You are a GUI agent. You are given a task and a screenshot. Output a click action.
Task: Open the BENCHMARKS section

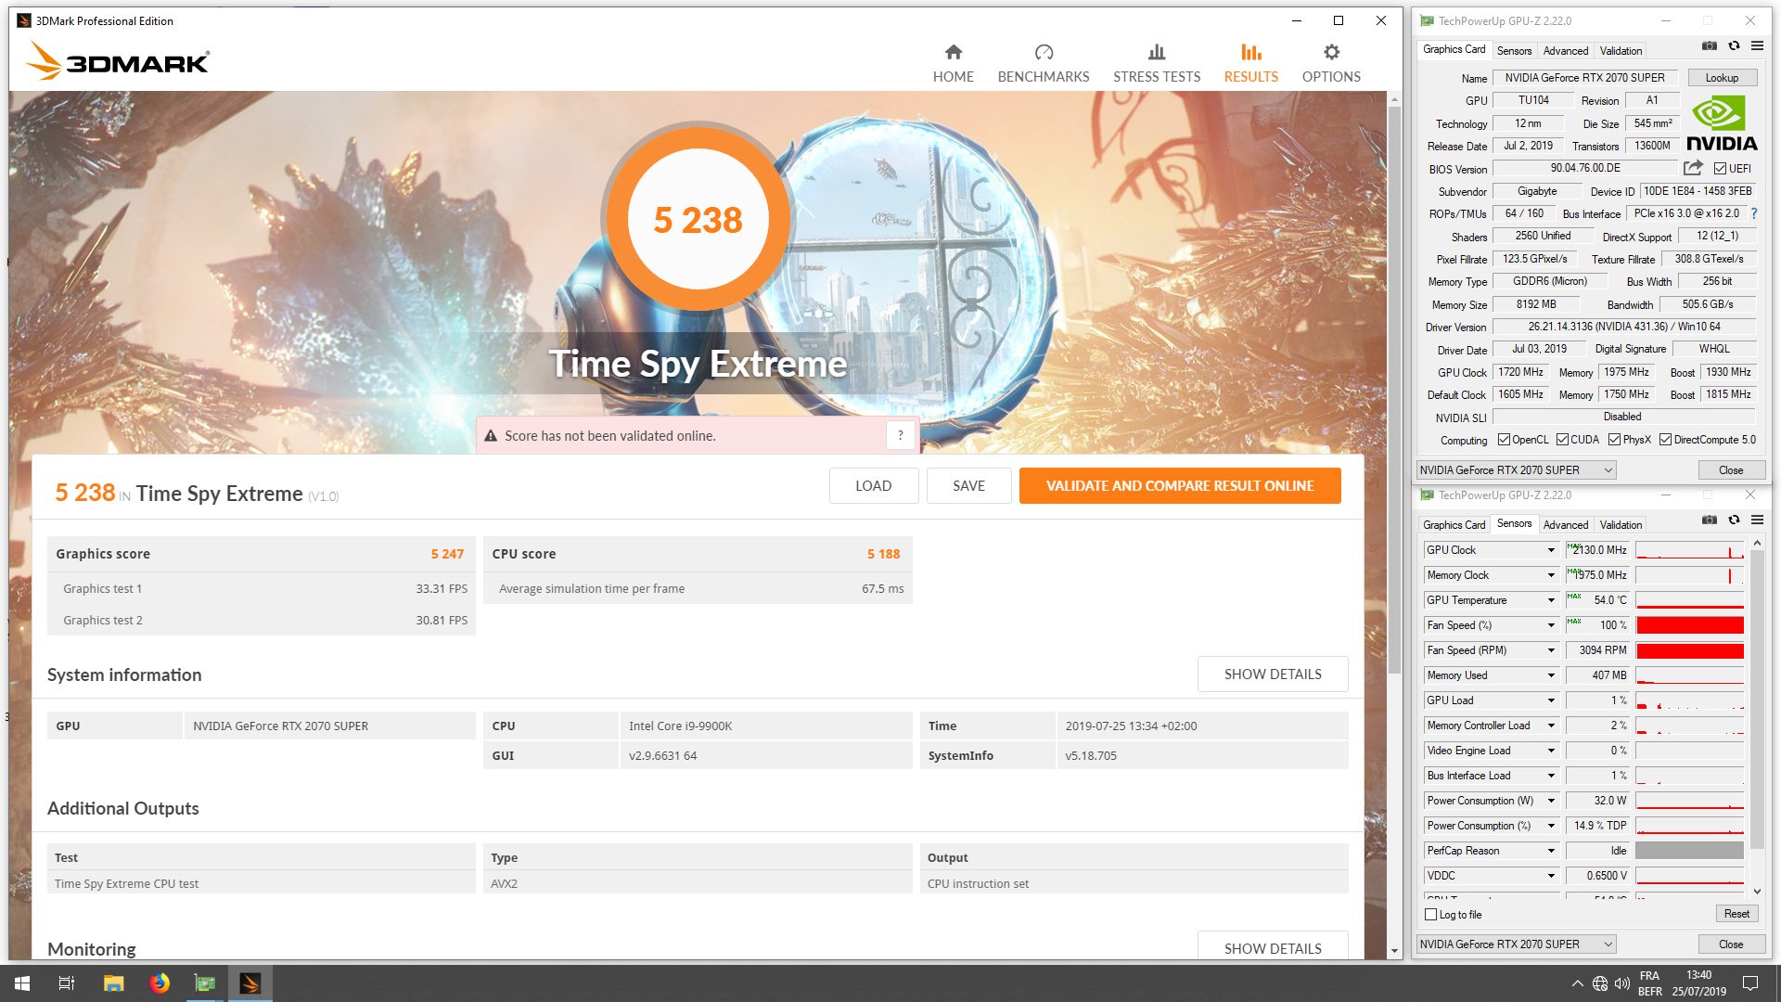click(x=1044, y=63)
